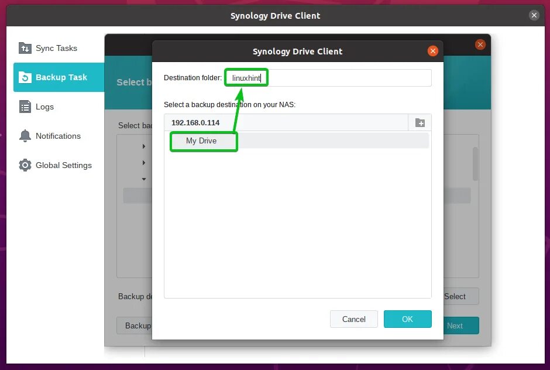The width and height of the screenshot is (550, 370).
Task: Click the Backup Task circular arrow icon
Action: click(x=25, y=77)
